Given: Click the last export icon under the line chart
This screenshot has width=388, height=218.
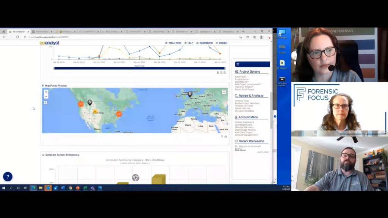Looking at the screenshot, I should [x=224, y=73].
